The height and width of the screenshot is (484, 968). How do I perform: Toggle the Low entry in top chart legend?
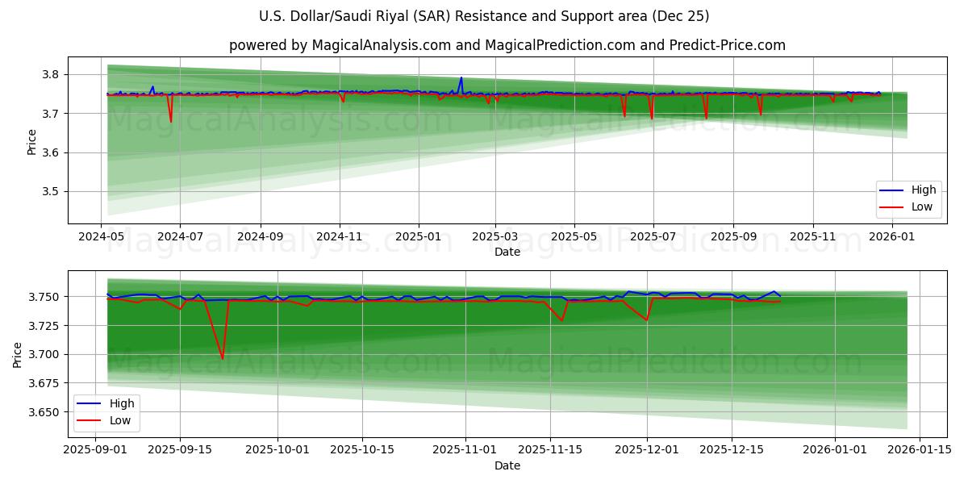[x=924, y=205]
